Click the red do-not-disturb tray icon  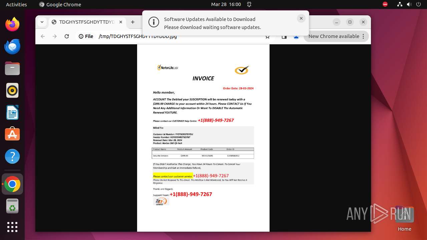pos(385,4)
